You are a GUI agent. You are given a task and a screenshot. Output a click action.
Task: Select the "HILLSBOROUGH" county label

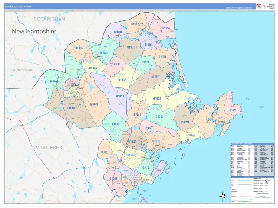pos(22,70)
